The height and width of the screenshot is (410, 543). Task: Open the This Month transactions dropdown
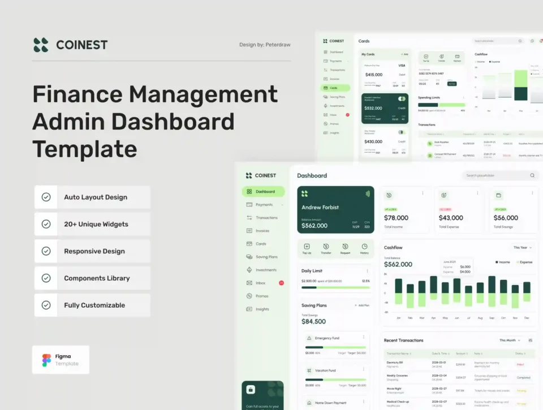509,340
